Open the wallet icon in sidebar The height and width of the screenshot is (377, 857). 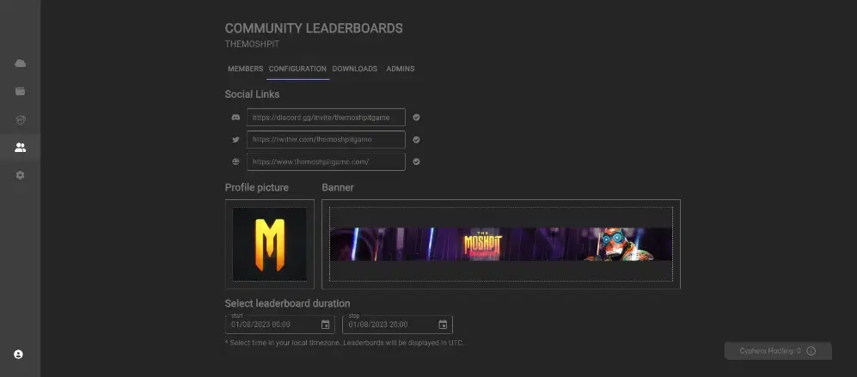[21, 91]
